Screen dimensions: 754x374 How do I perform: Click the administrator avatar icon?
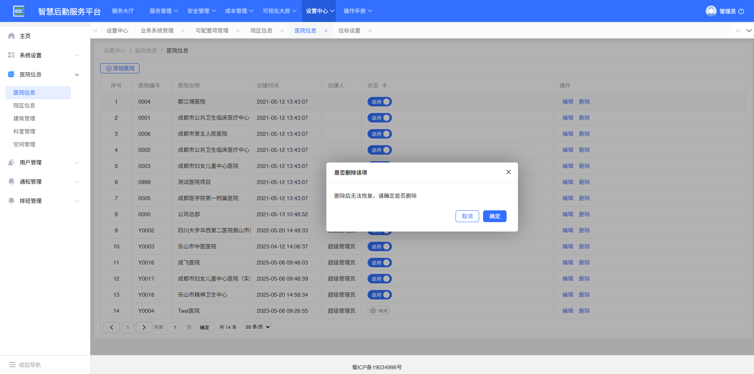click(x=711, y=11)
